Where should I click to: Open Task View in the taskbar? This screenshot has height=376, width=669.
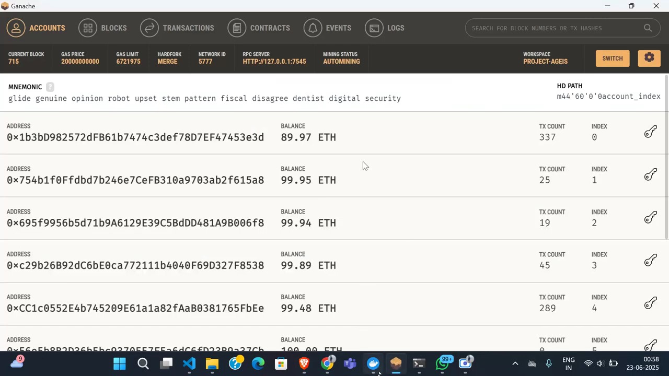(166, 363)
